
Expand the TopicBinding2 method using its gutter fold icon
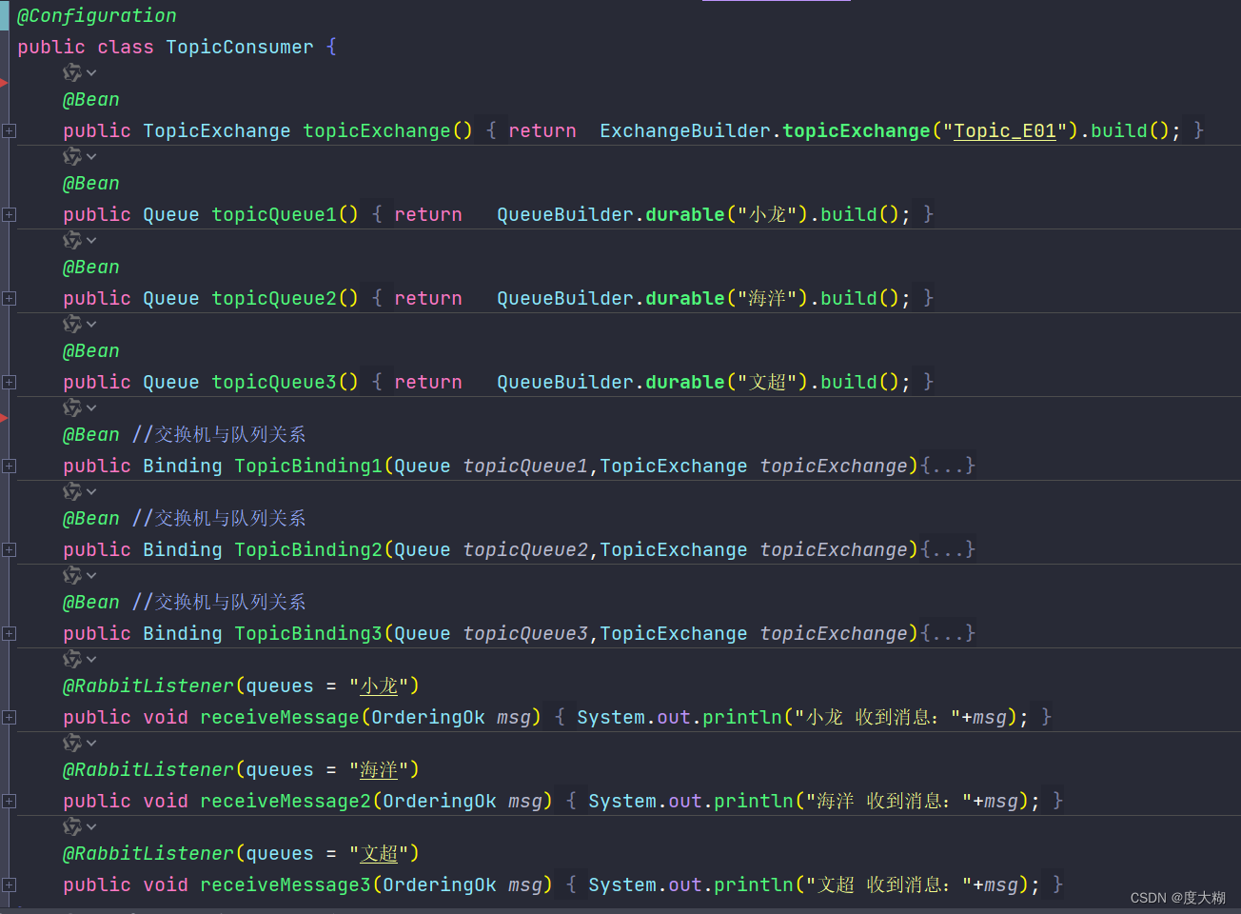pos(9,549)
